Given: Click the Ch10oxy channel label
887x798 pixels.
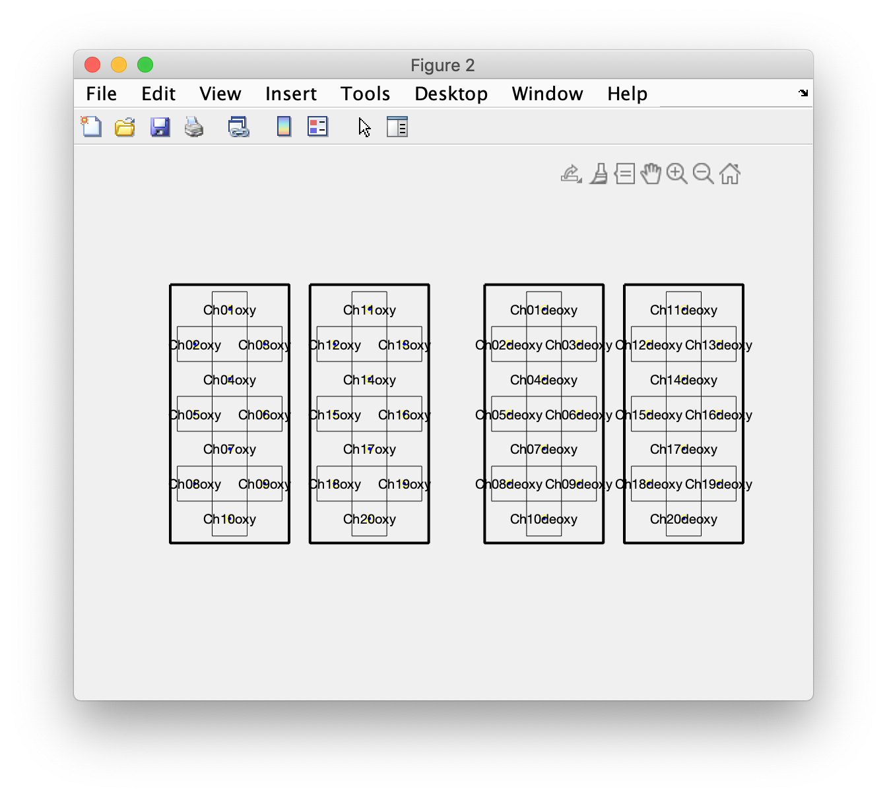Looking at the screenshot, I should (230, 519).
